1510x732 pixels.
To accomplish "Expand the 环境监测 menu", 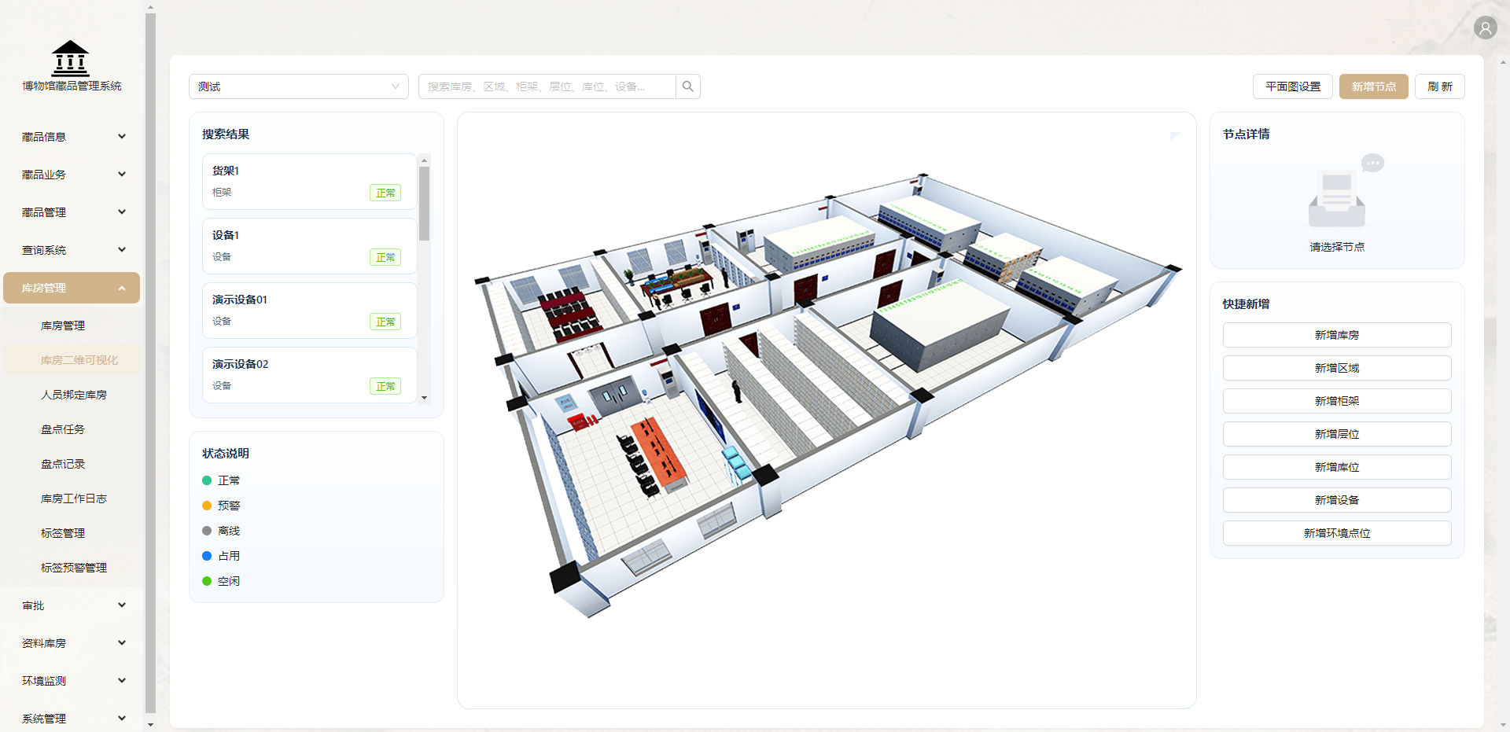I will pos(72,681).
